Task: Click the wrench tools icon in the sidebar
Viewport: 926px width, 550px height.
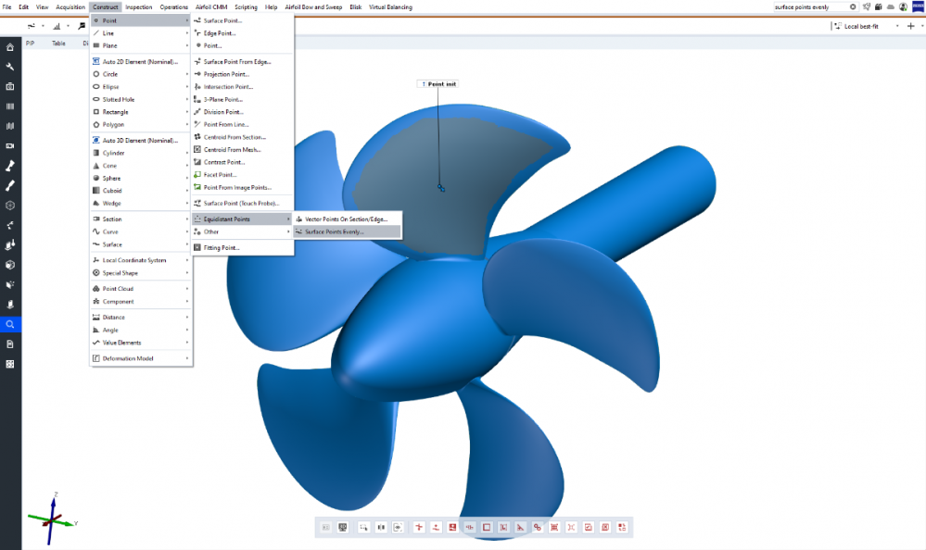Action: click(9, 66)
